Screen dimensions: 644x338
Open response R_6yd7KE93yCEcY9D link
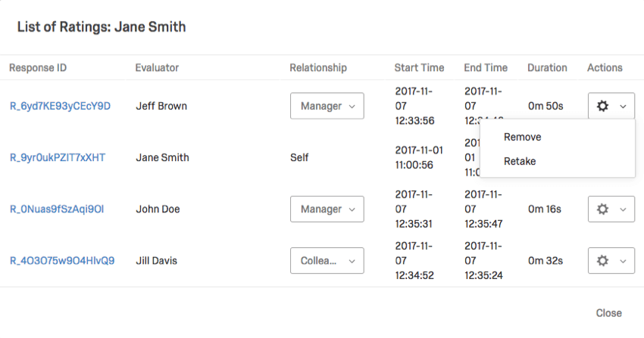60,107
